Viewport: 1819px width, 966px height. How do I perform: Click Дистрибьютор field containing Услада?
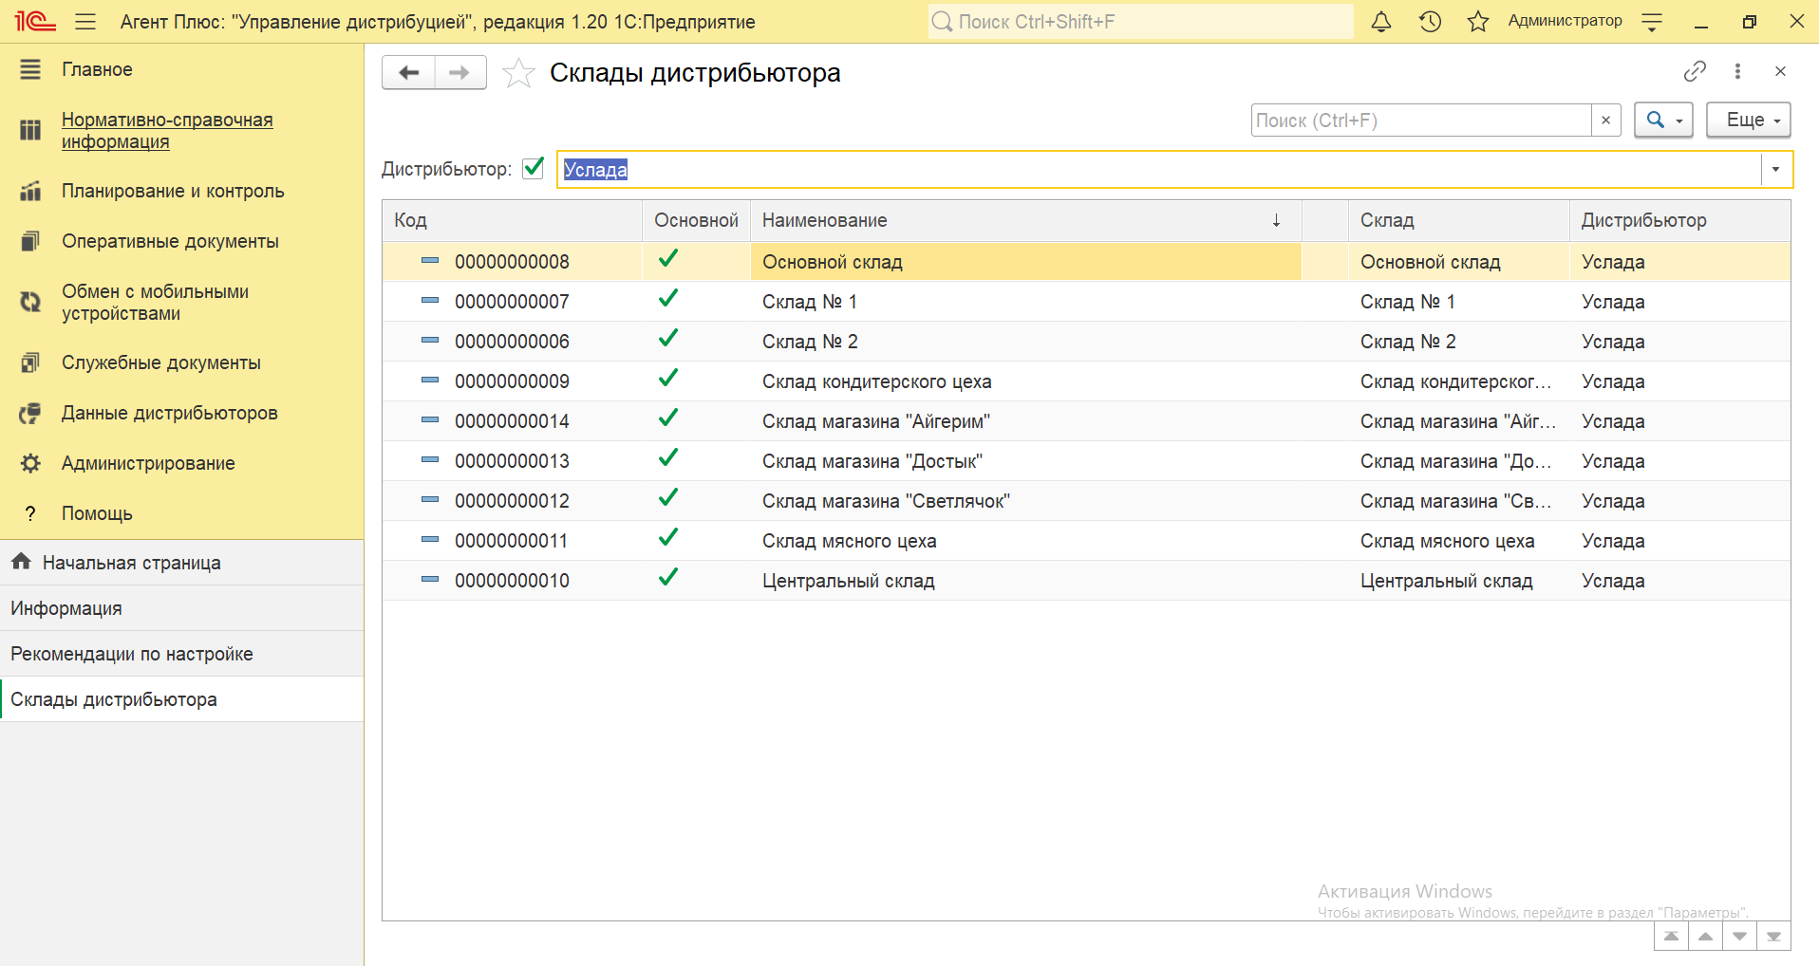(x=1158, y=170)
